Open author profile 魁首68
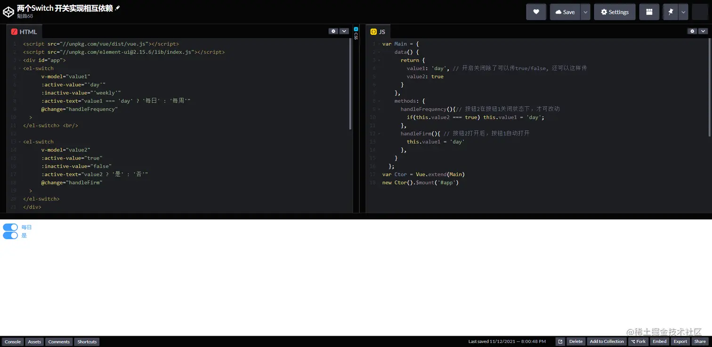 click(x=25, y=16)
